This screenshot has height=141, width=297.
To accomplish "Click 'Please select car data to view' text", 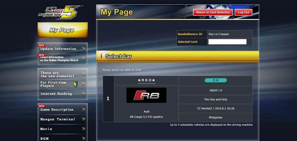I will tap(122, 70).
